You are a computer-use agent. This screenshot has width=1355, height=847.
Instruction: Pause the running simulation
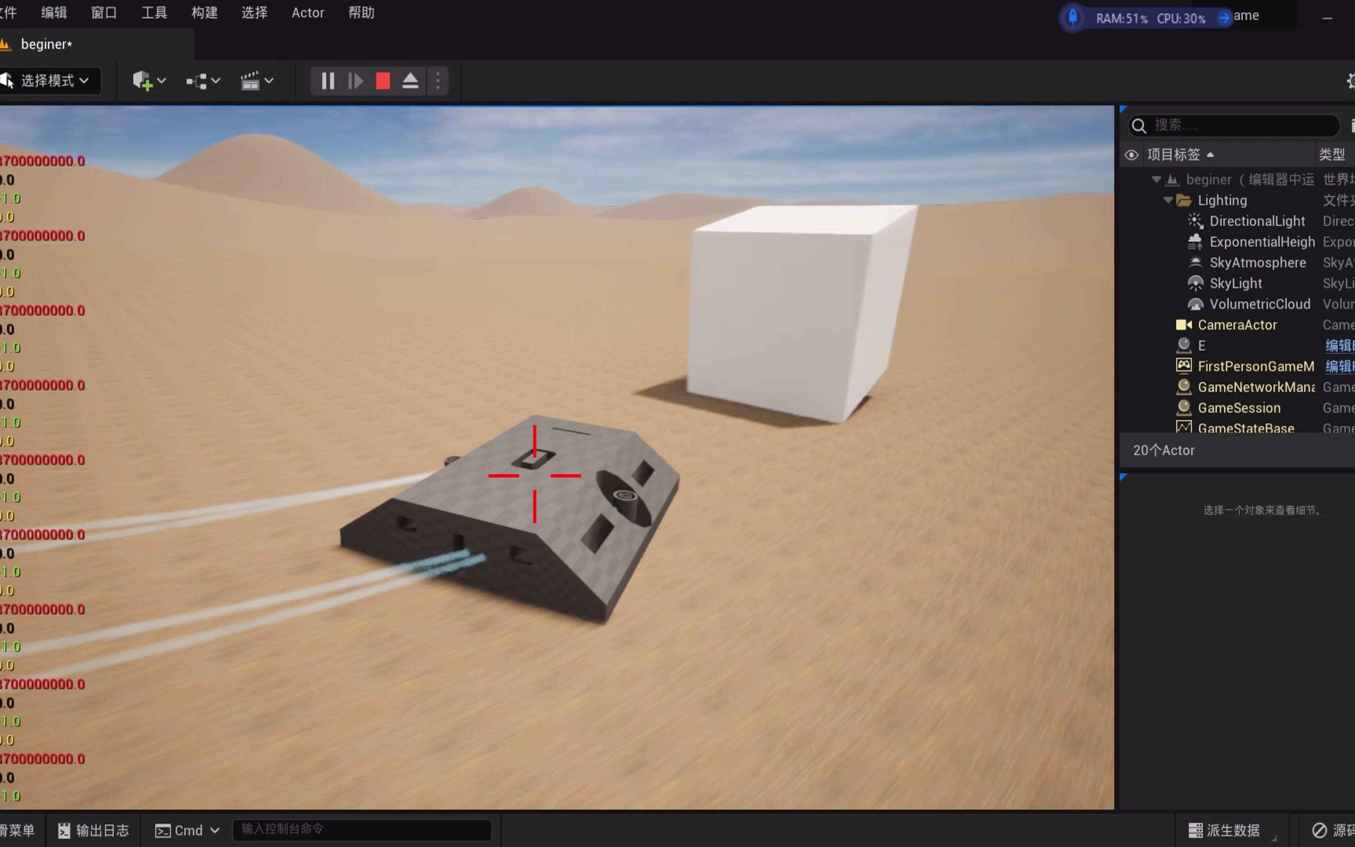327,81
